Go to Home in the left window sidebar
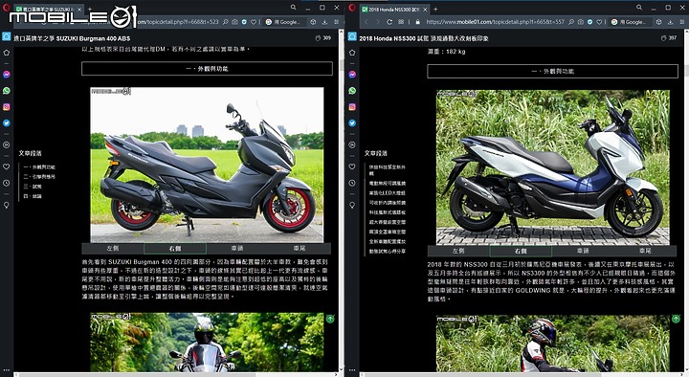This screenshot has width=689, height=377. point(6,53)
